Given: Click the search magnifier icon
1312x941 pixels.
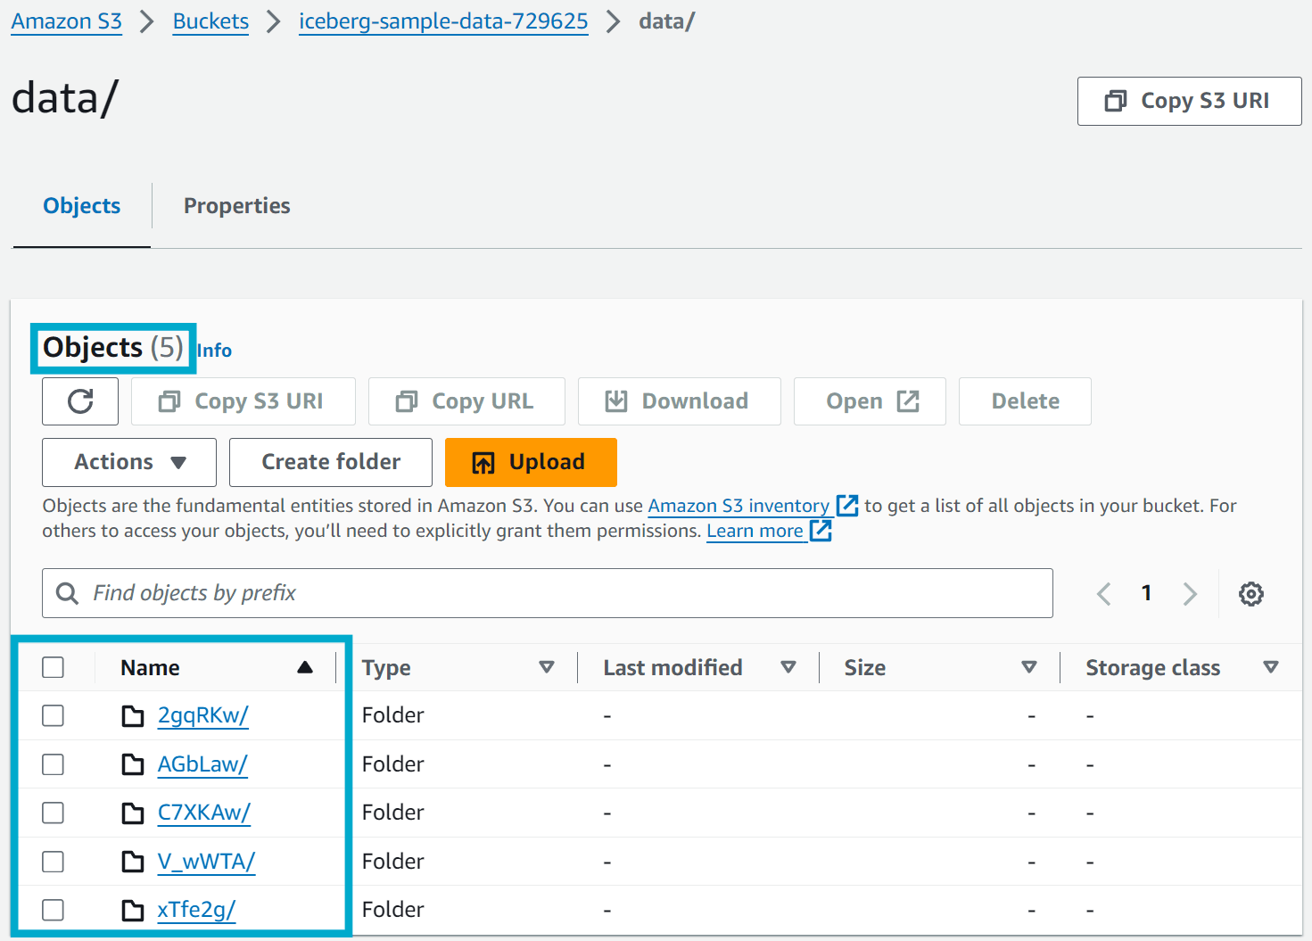Looking at the screenshot, I should point(67,594).
